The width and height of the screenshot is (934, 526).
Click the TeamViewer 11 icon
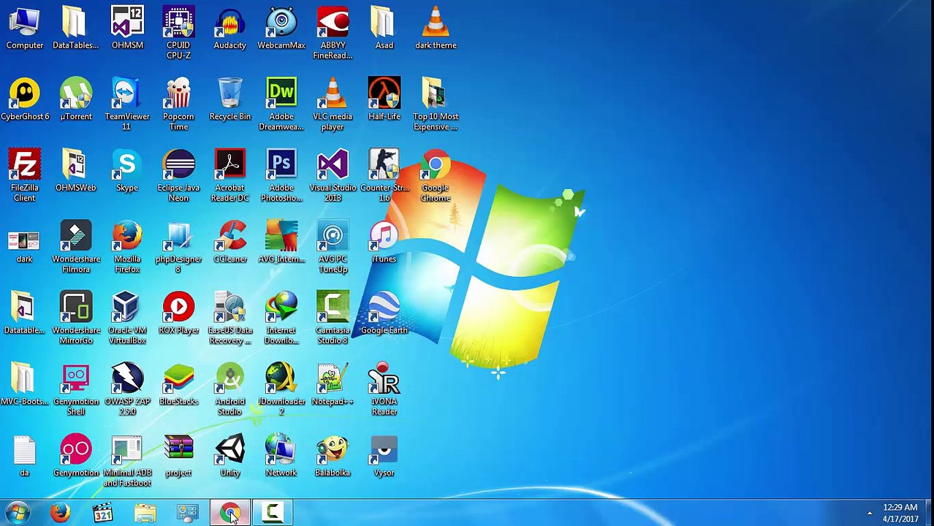point(127,105)
